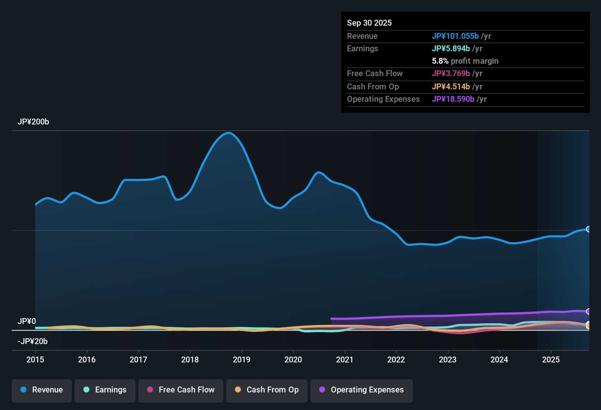
Task: Toggle the Operating Expenses series visibility
Action: pos(361,390)
